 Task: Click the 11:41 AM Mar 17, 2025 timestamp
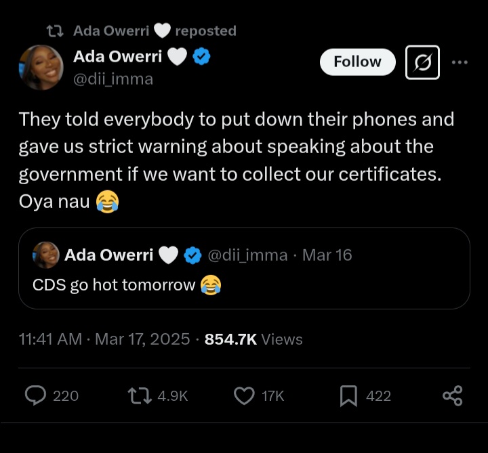(x=104, y=339)
